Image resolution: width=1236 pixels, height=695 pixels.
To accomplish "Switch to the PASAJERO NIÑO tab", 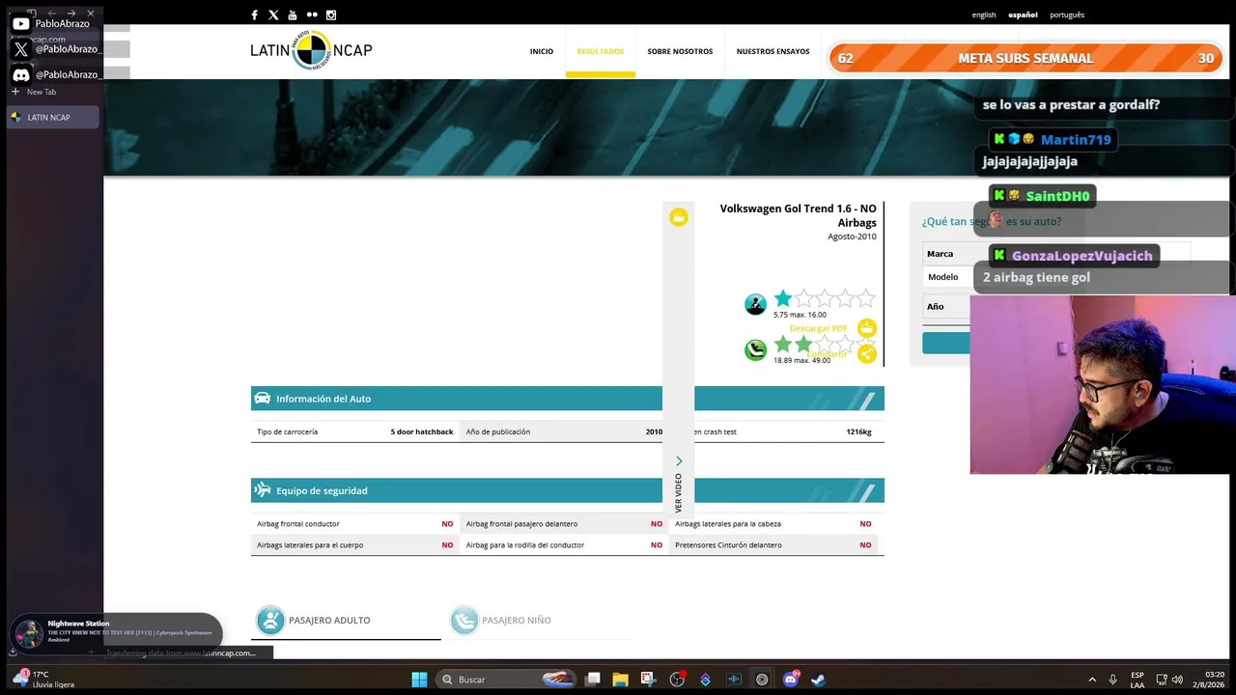I will [x=539, y=620].
